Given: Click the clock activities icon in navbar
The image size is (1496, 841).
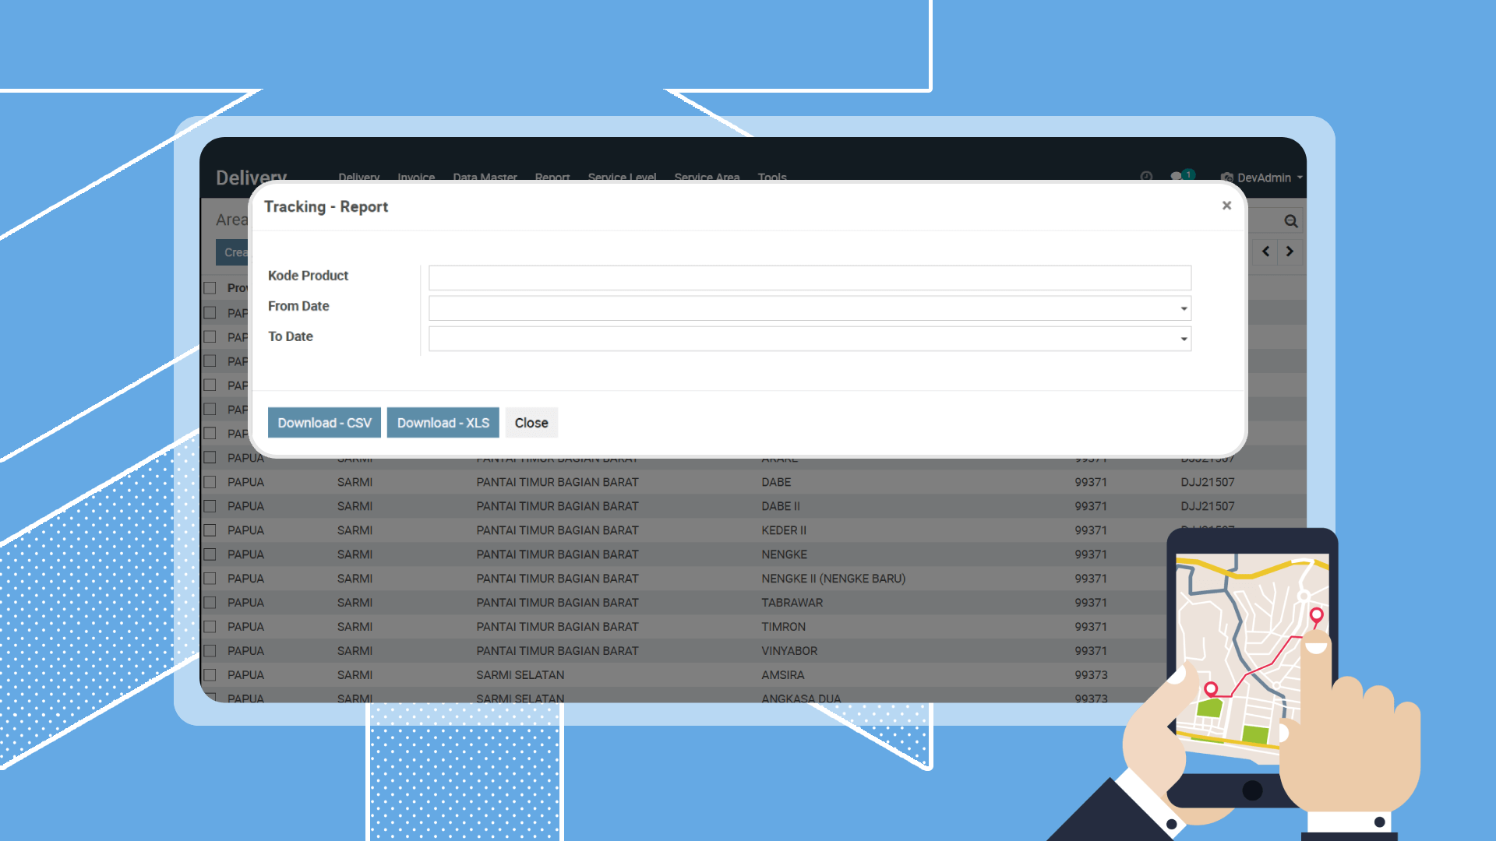Looking at the screenshot, I should coord(1146,177).
